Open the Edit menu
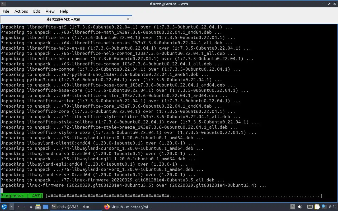Image resolution: width=338 pixels, height=211 pixels. pyautogui.click(x=37, y=11)
